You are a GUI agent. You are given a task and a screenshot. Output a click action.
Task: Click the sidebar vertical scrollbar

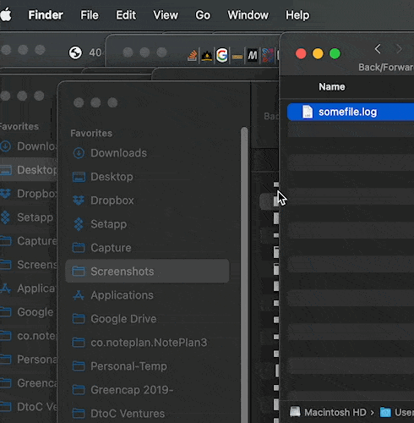244,275
